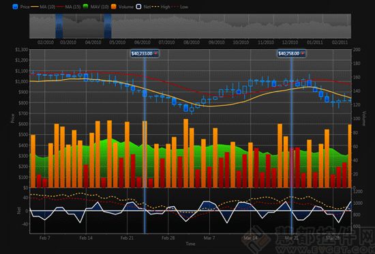Image resolution: width=375 pixels, height=254 pixels.
Task: Click the Mar 7 time axis label
Action: pos(209,238)
